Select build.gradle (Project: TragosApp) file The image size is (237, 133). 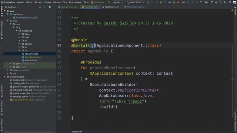(28, 80)
